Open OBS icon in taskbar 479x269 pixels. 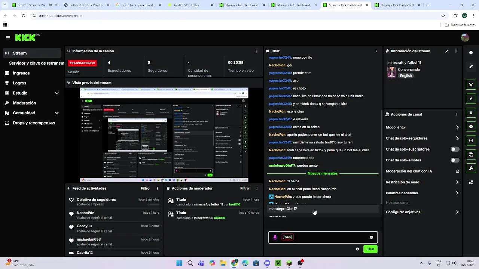[300, 263]
